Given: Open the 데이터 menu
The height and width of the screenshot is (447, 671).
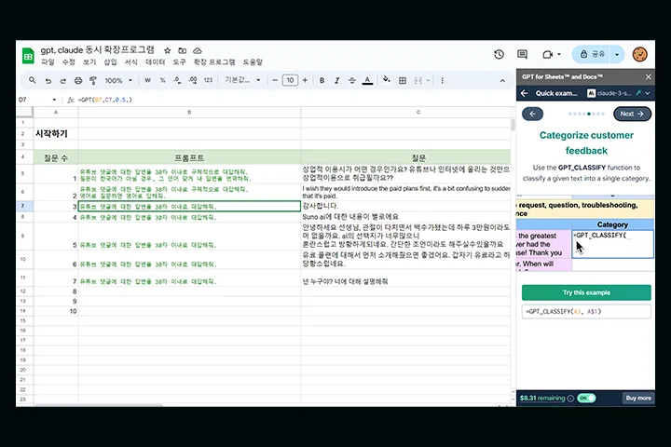Looking at the screenshot, I should tap(155, 62).
